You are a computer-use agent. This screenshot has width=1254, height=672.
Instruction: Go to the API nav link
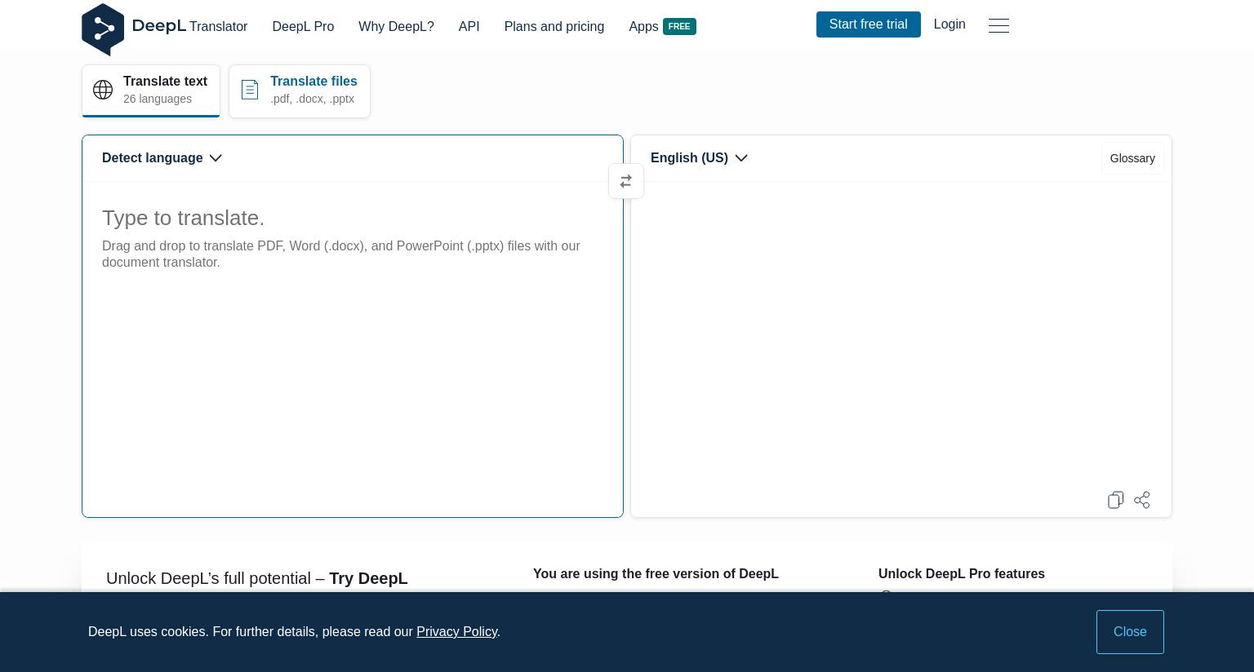click(x=469, y=27)
